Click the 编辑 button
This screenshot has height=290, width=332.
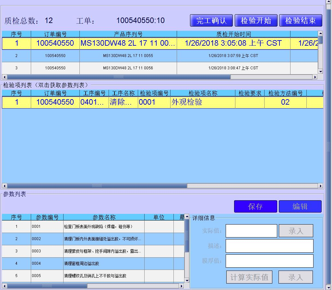pos(300,206)
